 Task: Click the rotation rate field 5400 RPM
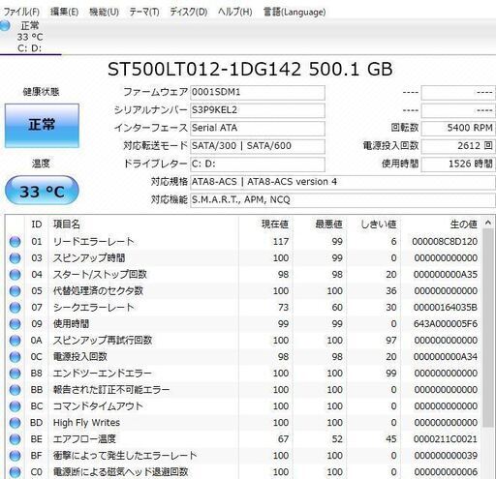(x=458, y=129)
